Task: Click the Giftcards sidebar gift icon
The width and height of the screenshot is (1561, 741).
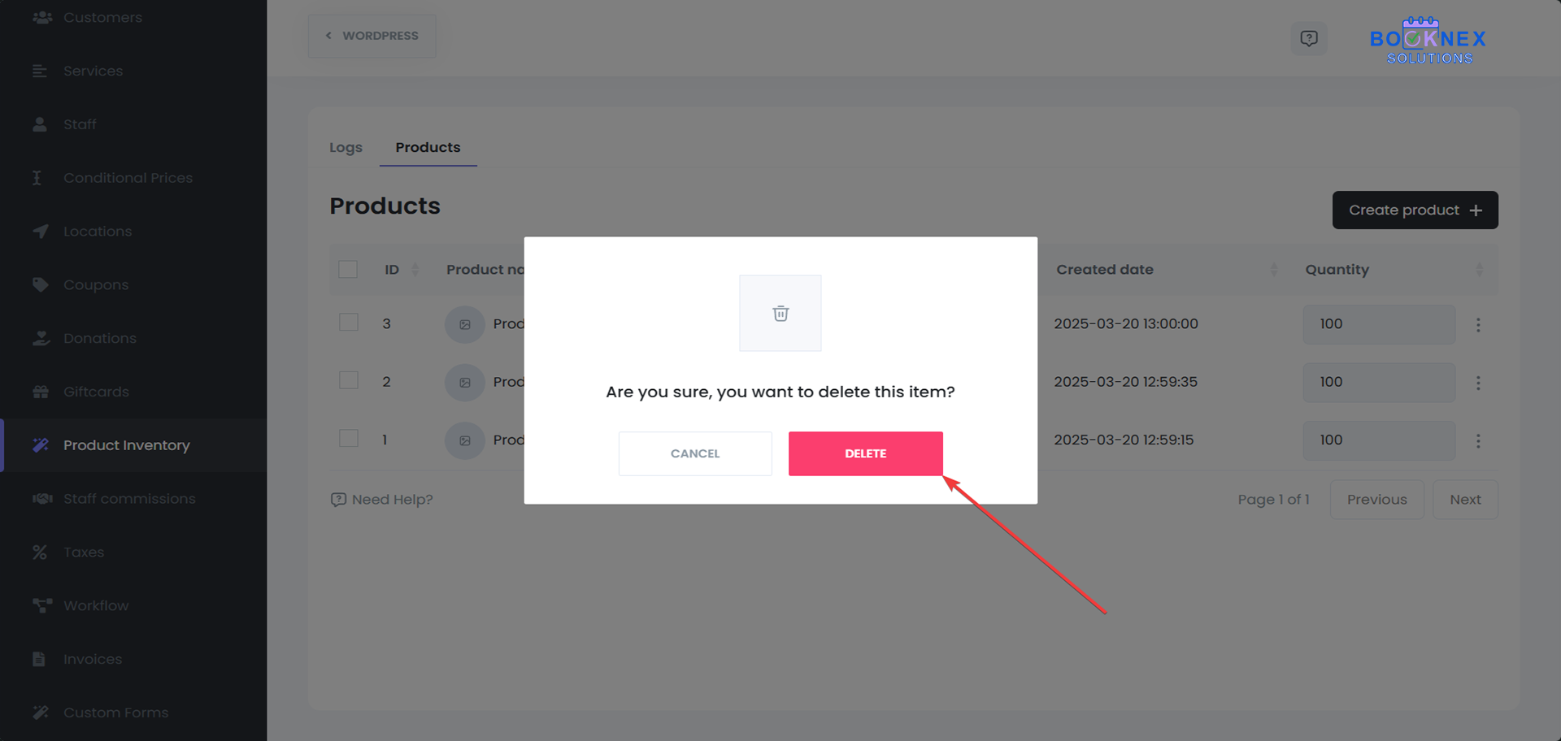Action: [41, 392]
